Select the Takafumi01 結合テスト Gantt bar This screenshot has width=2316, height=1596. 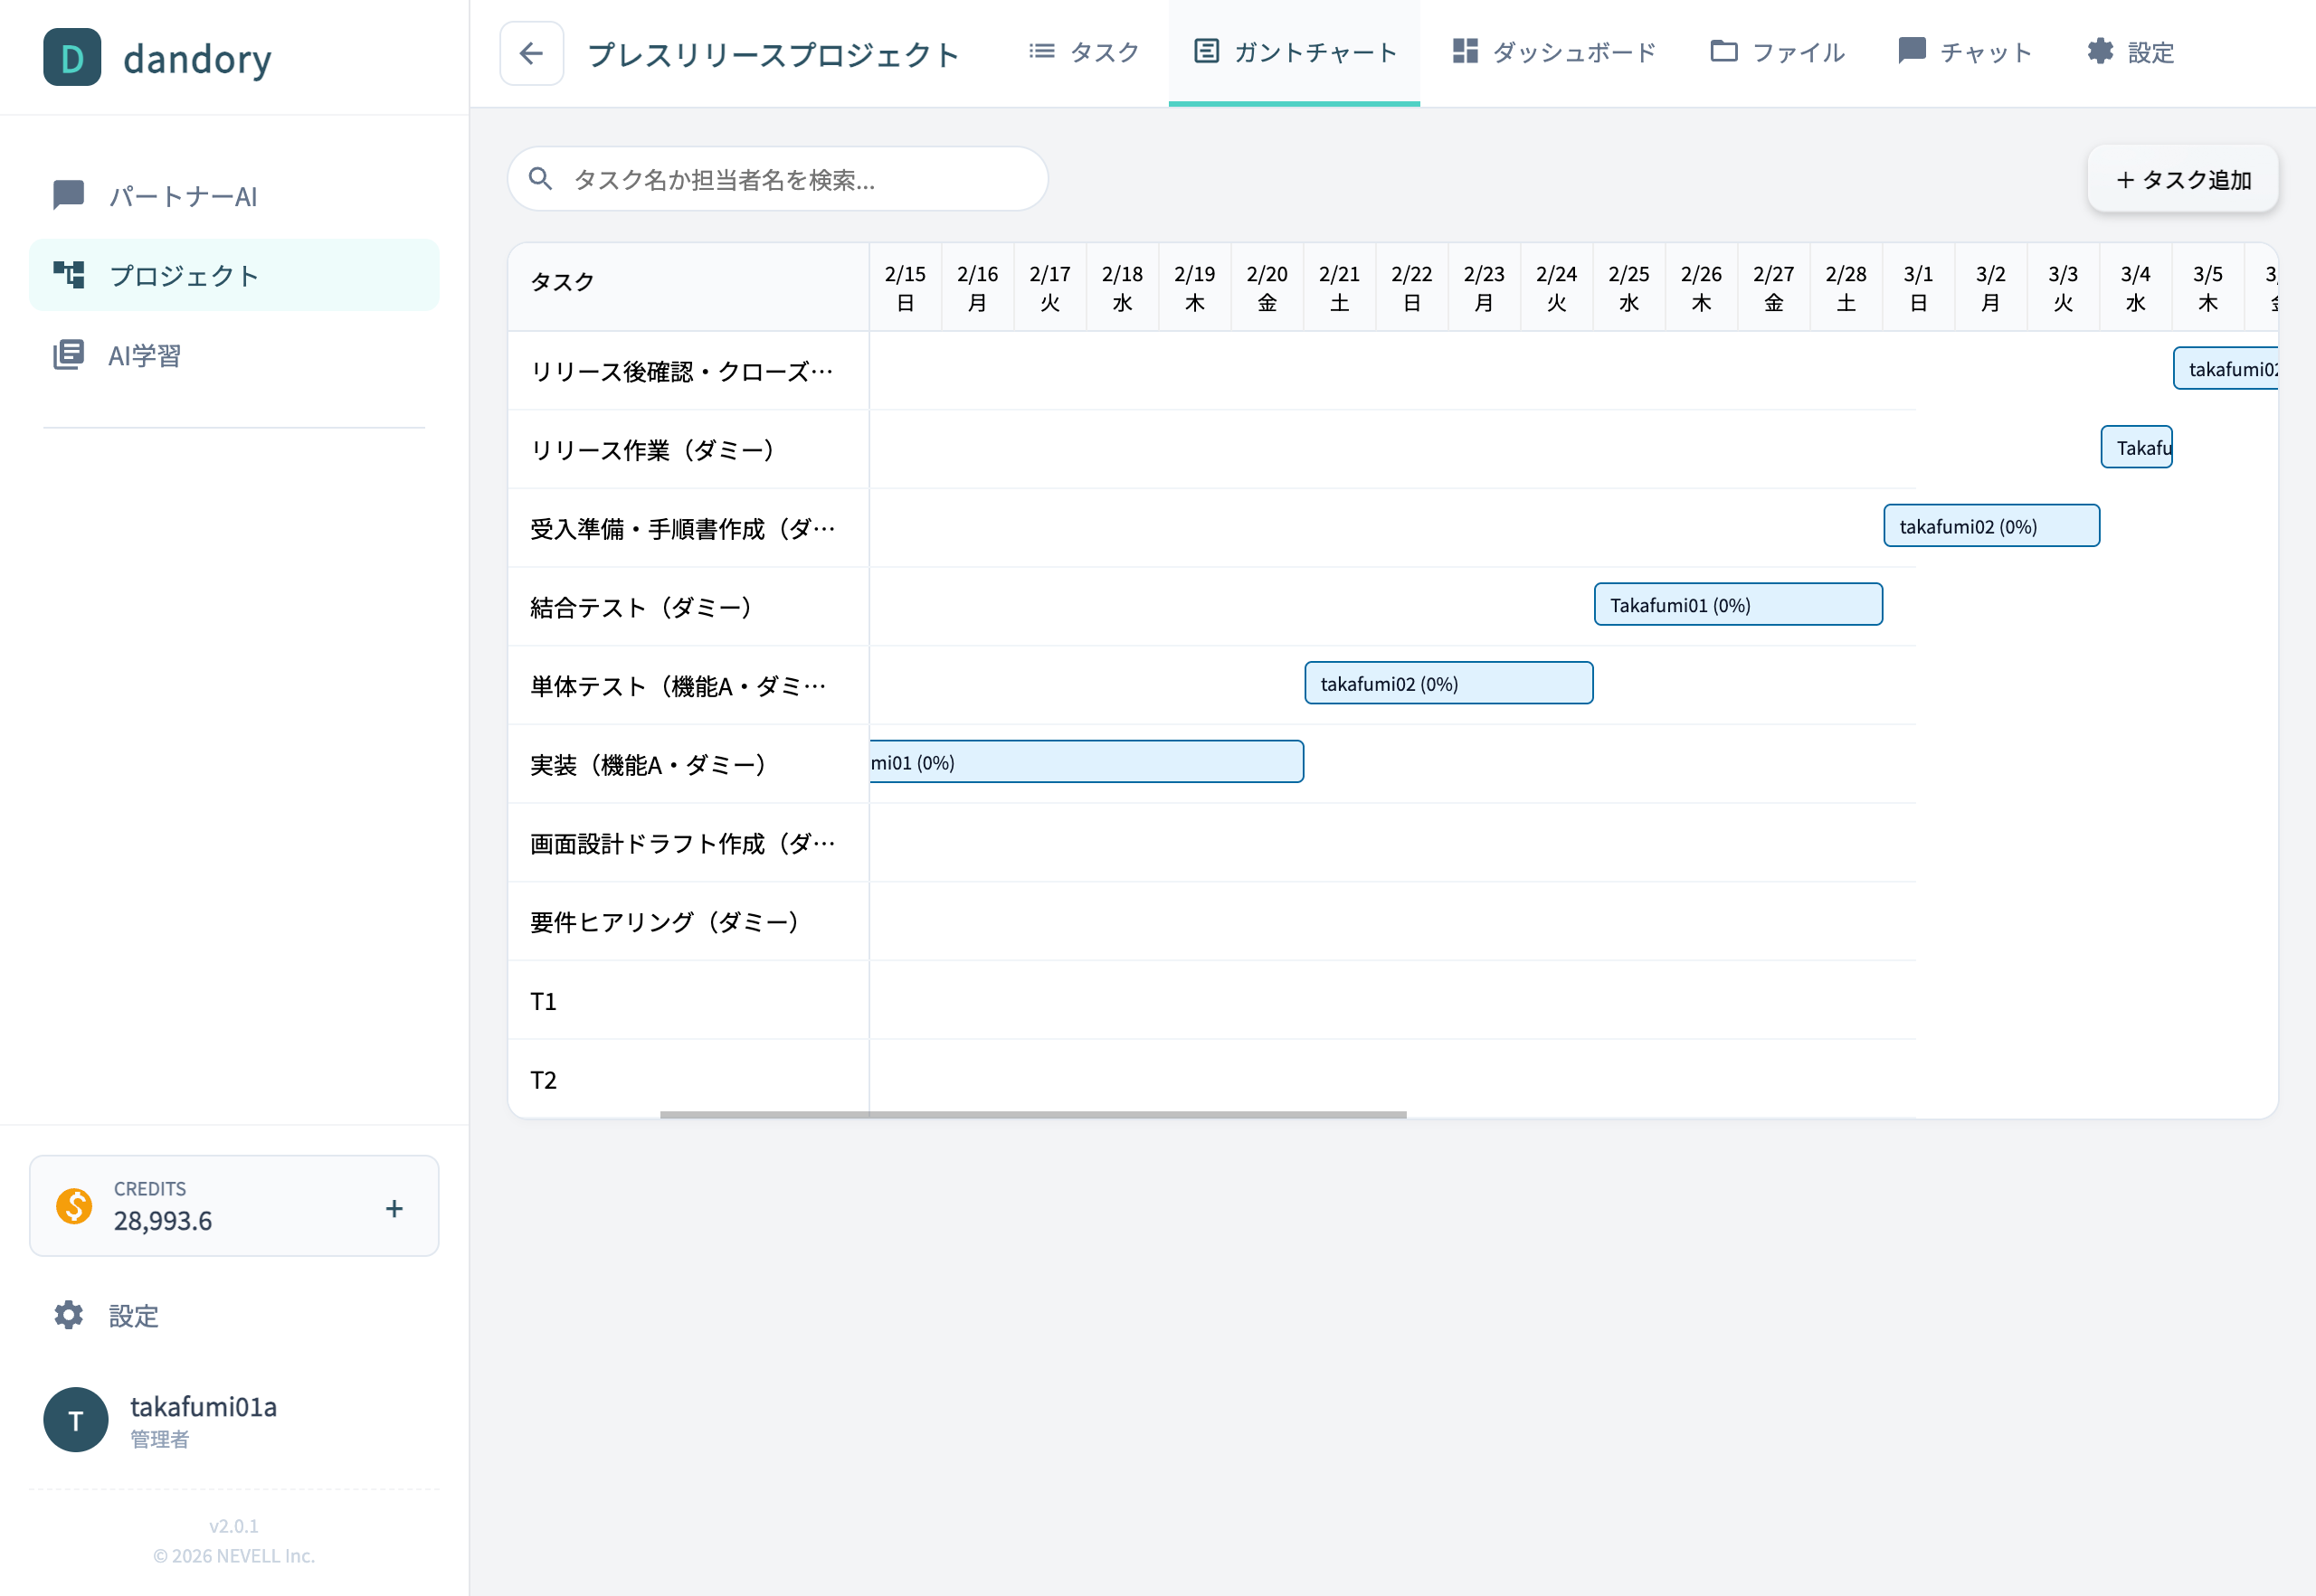pyautogui.click(x=1738, y=605)
